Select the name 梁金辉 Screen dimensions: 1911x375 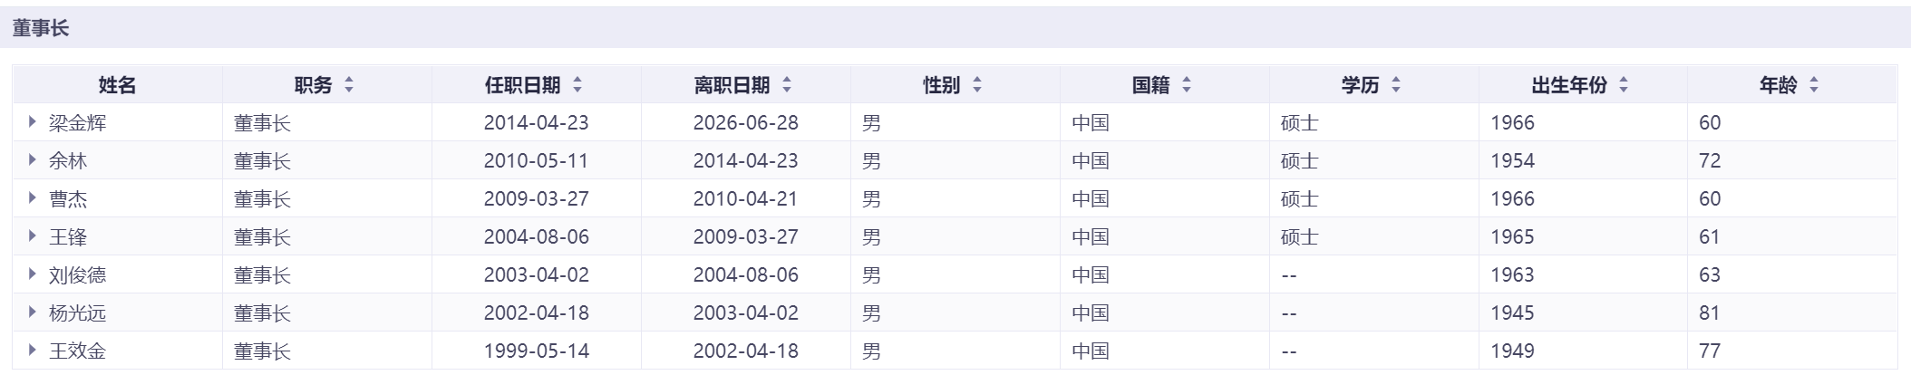tap(78, 122)
